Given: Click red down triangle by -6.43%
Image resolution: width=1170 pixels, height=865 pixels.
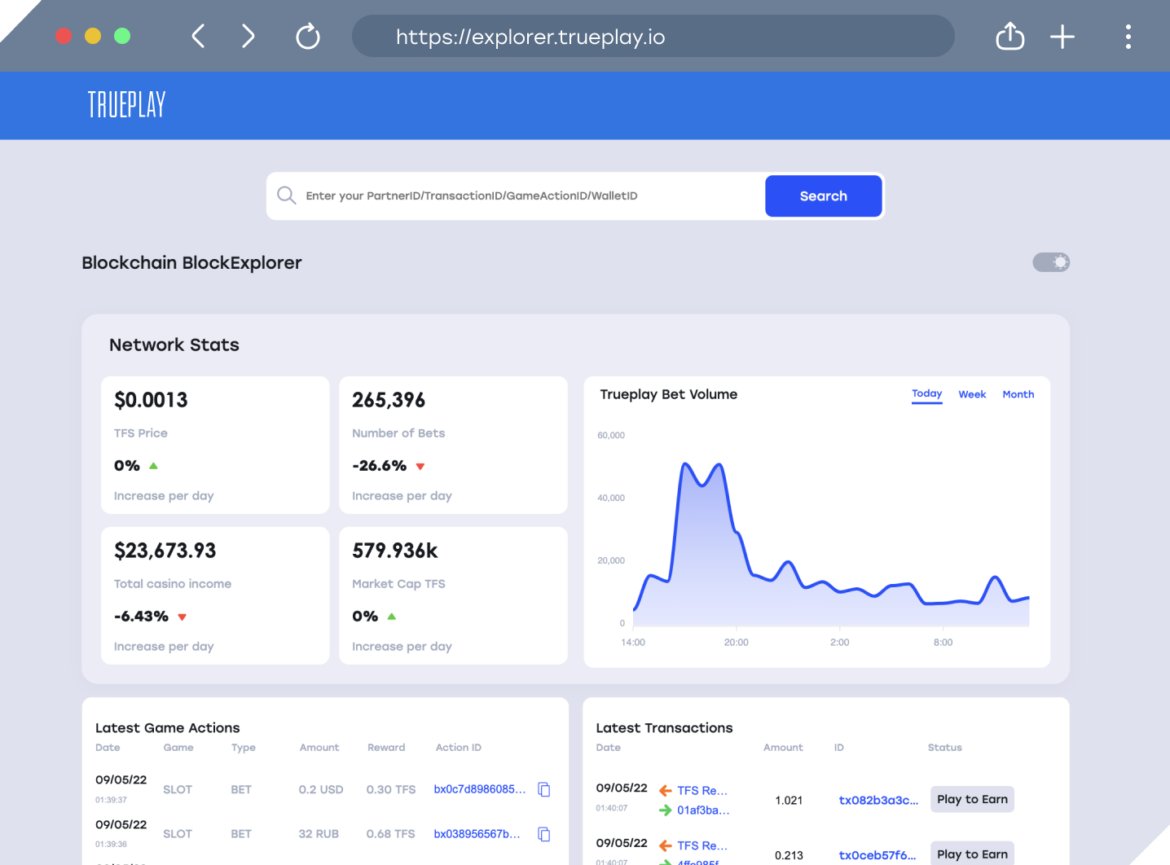Looking at the screenshot, I should click(183, 617).
